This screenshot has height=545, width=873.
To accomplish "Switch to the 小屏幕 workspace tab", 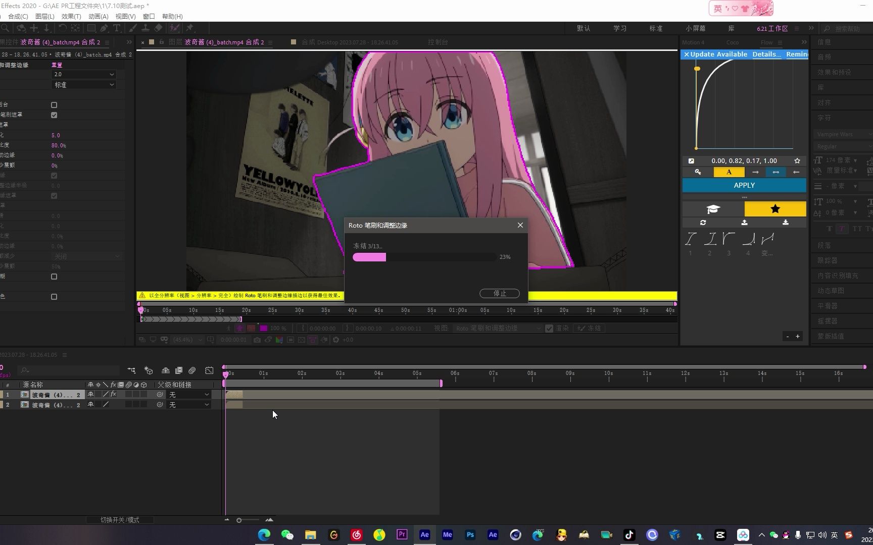I will 696,28.
